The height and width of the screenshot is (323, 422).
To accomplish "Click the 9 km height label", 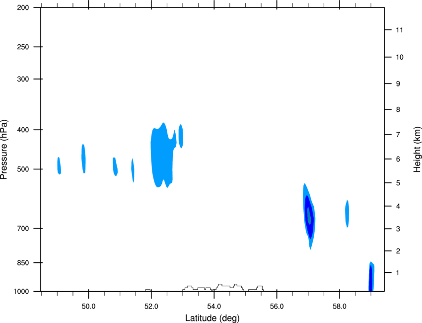I will click(x=398, y=84).
